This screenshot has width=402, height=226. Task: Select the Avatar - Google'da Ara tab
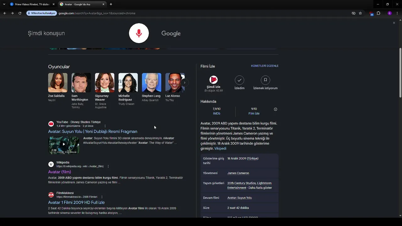(82, 4)
